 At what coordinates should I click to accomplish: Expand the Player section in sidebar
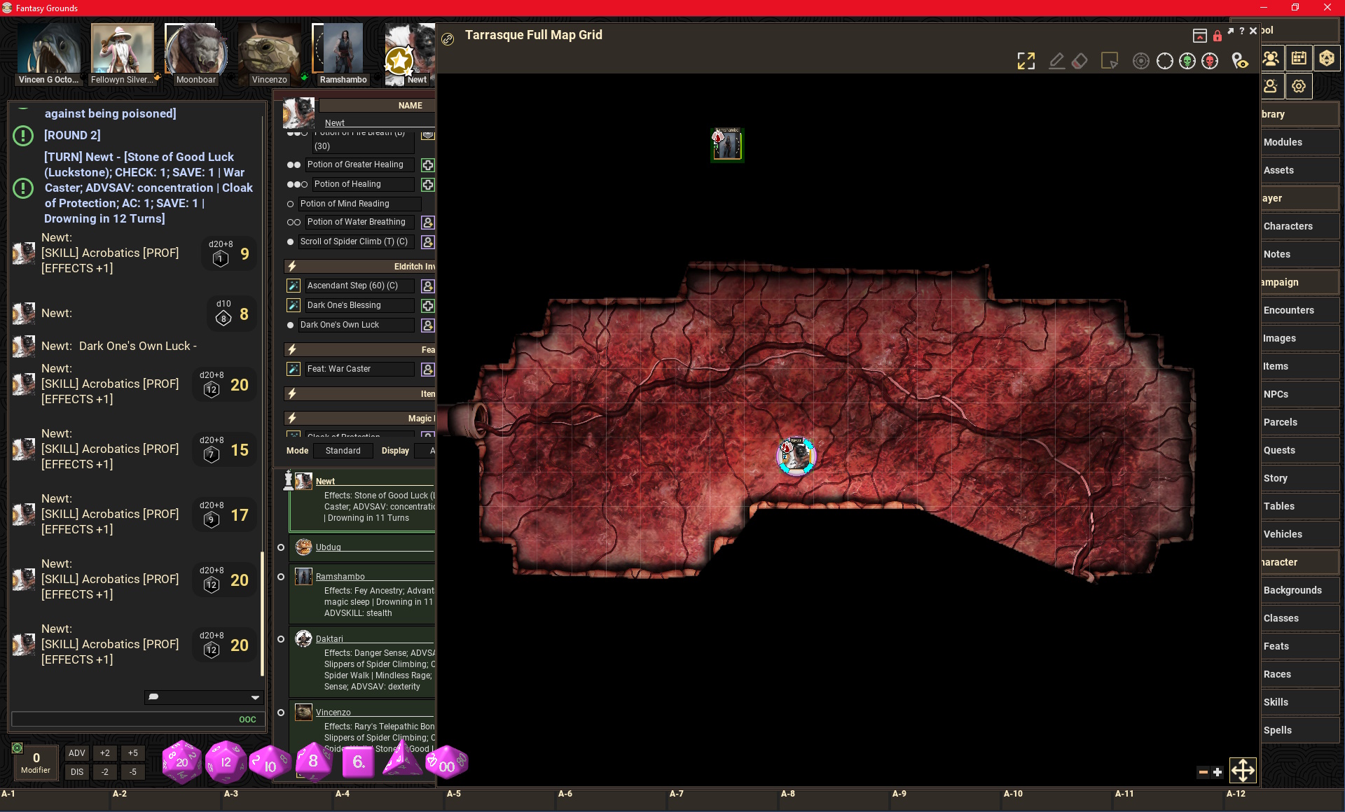coord(1300,198)
